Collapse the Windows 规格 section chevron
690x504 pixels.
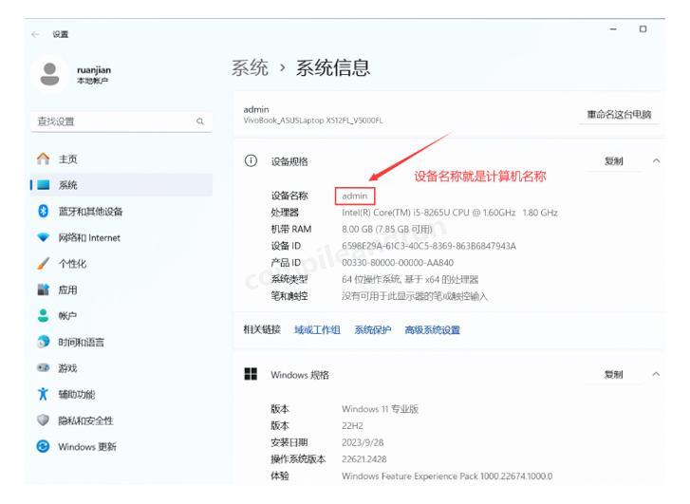(656, 374)
